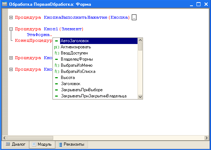This screenshot has height=150, width=211.
Task: Expand the КнопкаВыполнитьНажатие procedure
Action: (x=11, y=17)
